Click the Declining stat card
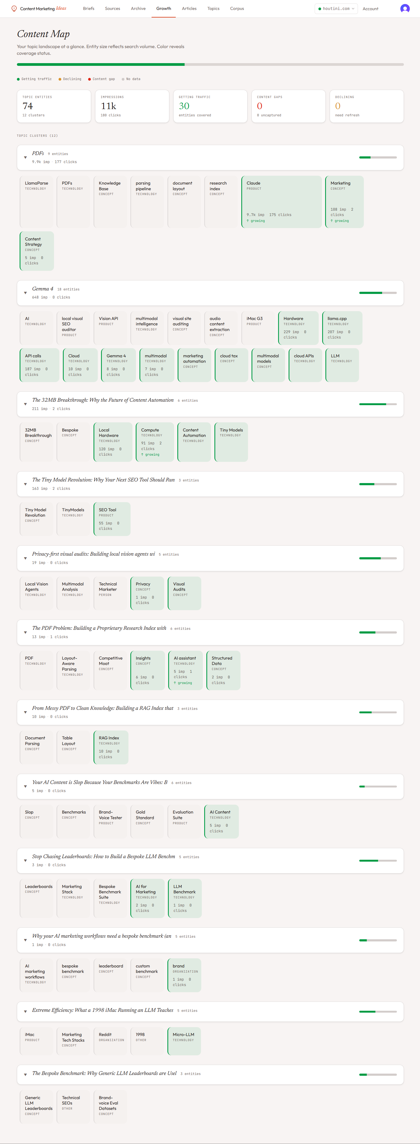The height and width of the screenshot is (1144, 420). 366,106
